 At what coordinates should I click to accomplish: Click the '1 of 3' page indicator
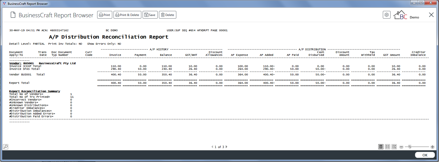219,147
